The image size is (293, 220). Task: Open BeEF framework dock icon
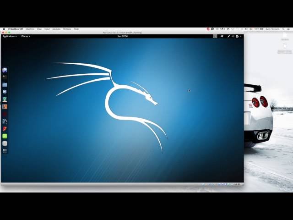coord(5,121)
